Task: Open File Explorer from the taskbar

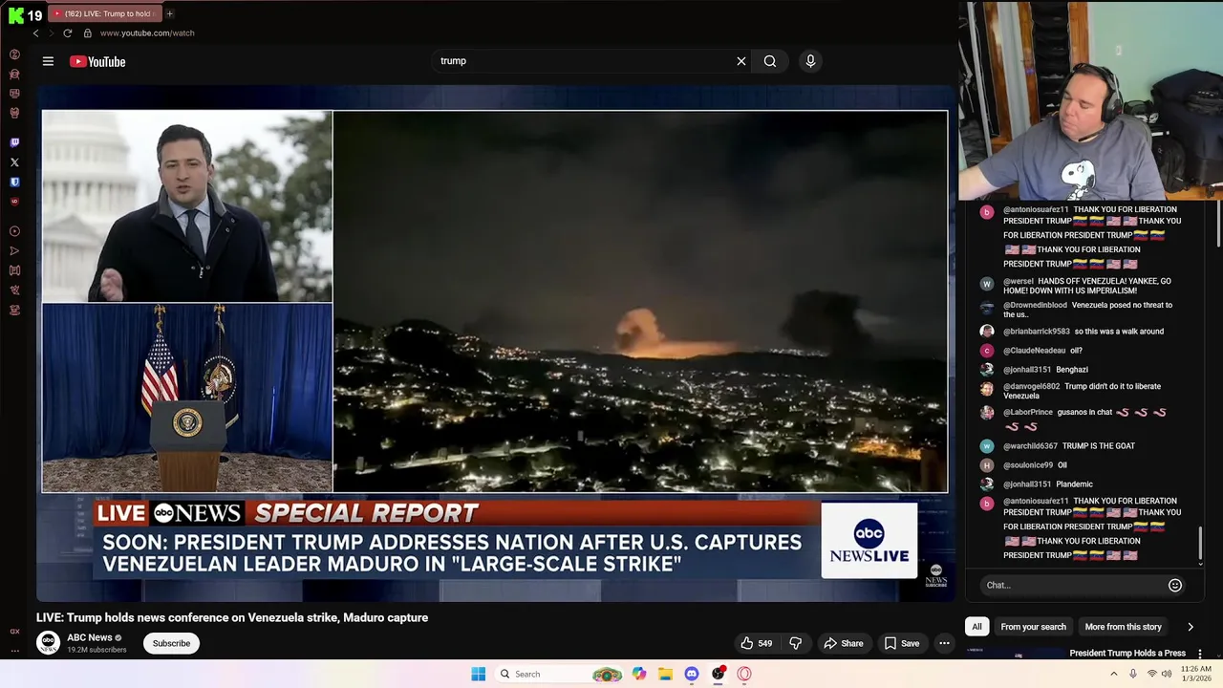Action: [x=665, y=674]
